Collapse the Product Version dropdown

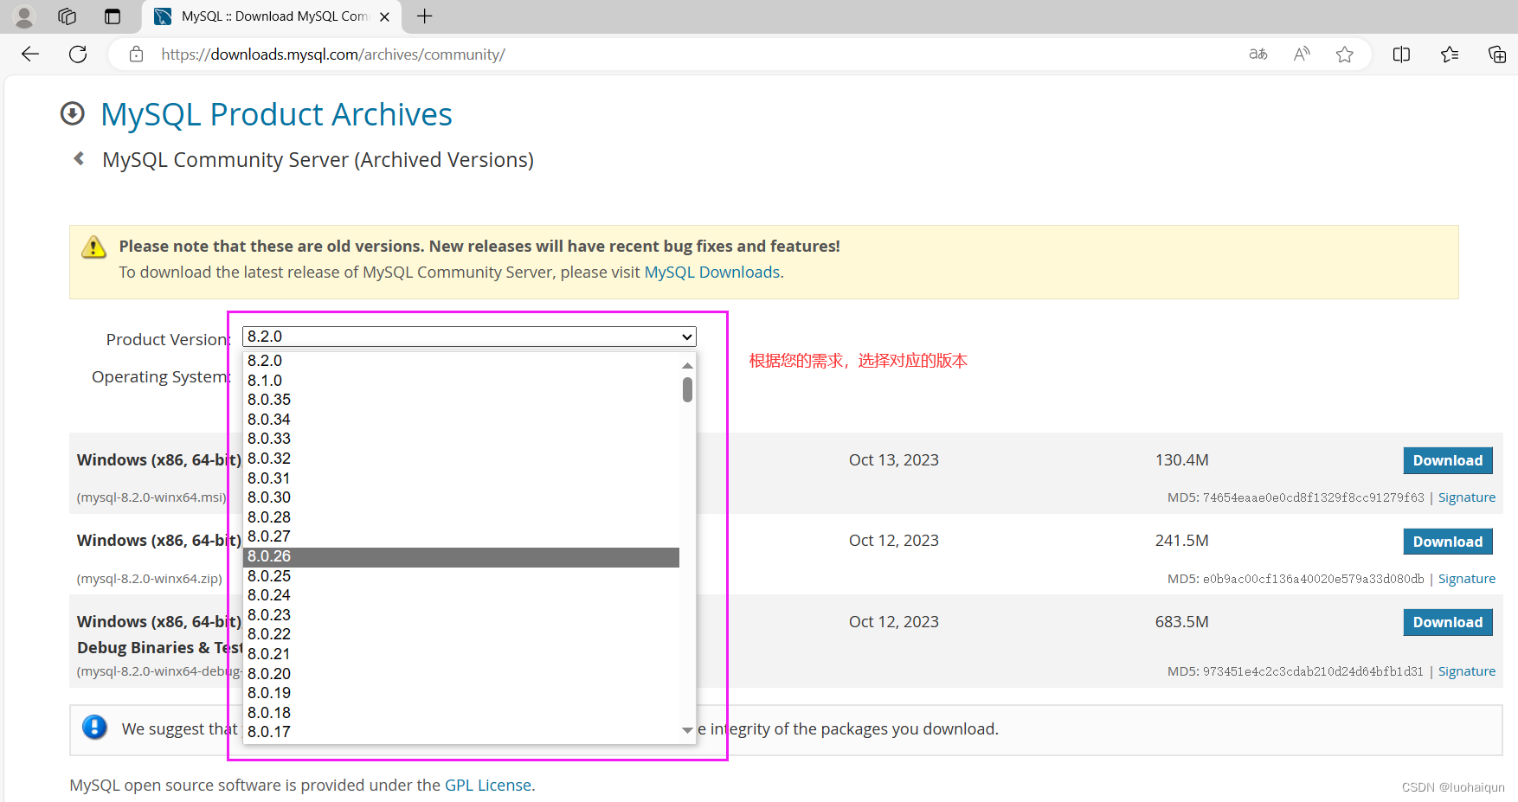pyautogui.click(x=469, y=337)
